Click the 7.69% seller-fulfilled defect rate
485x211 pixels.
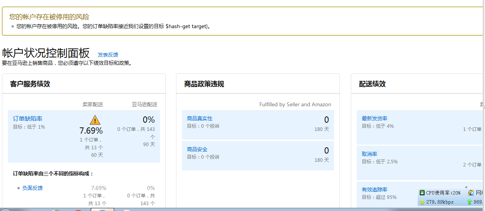91,131
